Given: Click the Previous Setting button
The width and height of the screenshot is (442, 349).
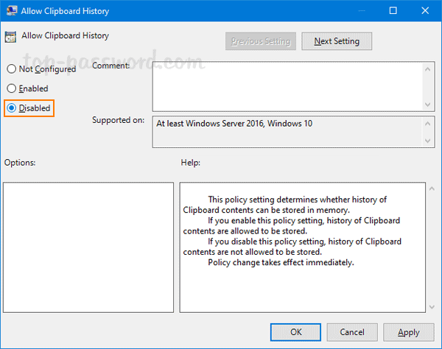Looking at the screenshot, I should [x=259, y=41].
